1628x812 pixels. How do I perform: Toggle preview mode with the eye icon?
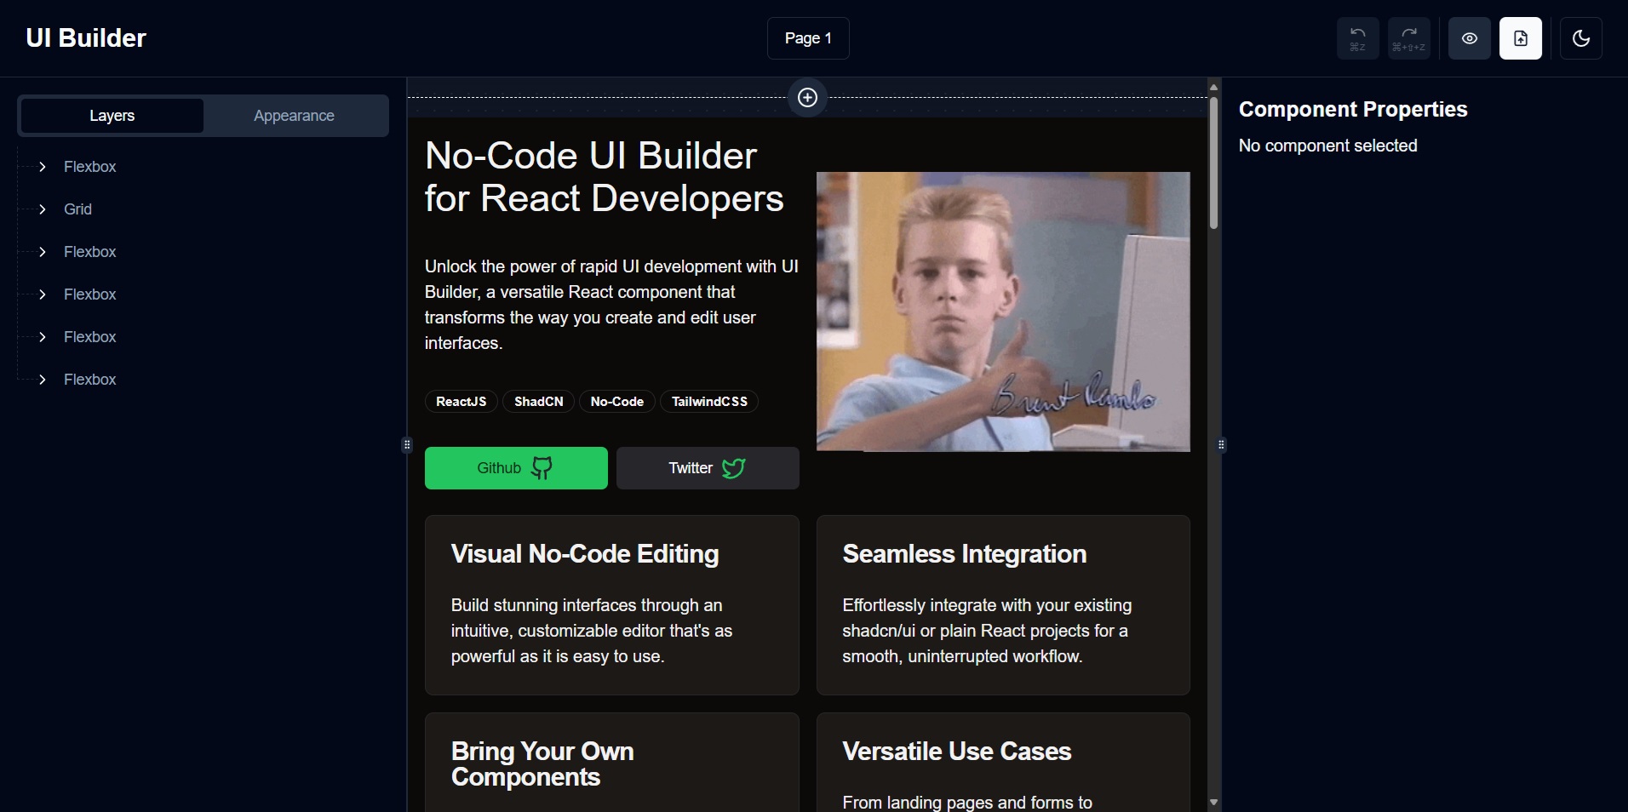pos(1470,38)
